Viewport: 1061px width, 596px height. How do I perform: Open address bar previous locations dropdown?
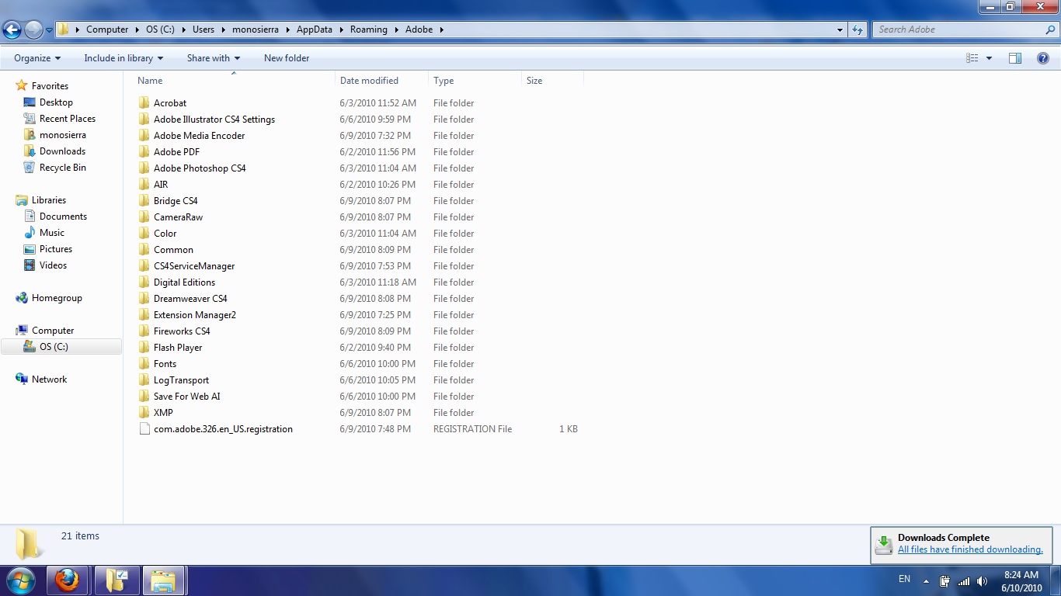pos(840,29)
